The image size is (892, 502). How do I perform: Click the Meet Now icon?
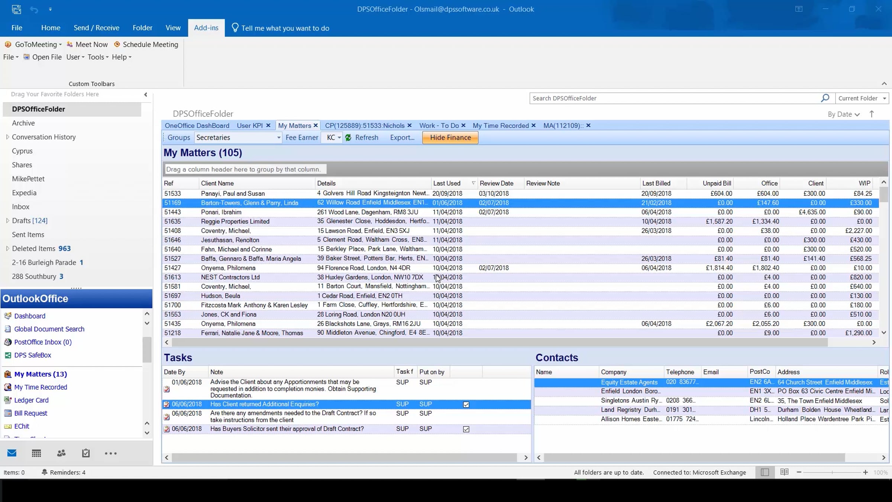tap(70, 44)
